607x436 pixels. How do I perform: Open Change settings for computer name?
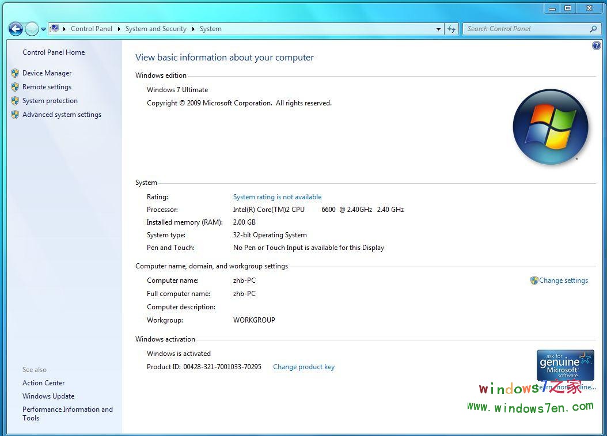coord(563,280)
